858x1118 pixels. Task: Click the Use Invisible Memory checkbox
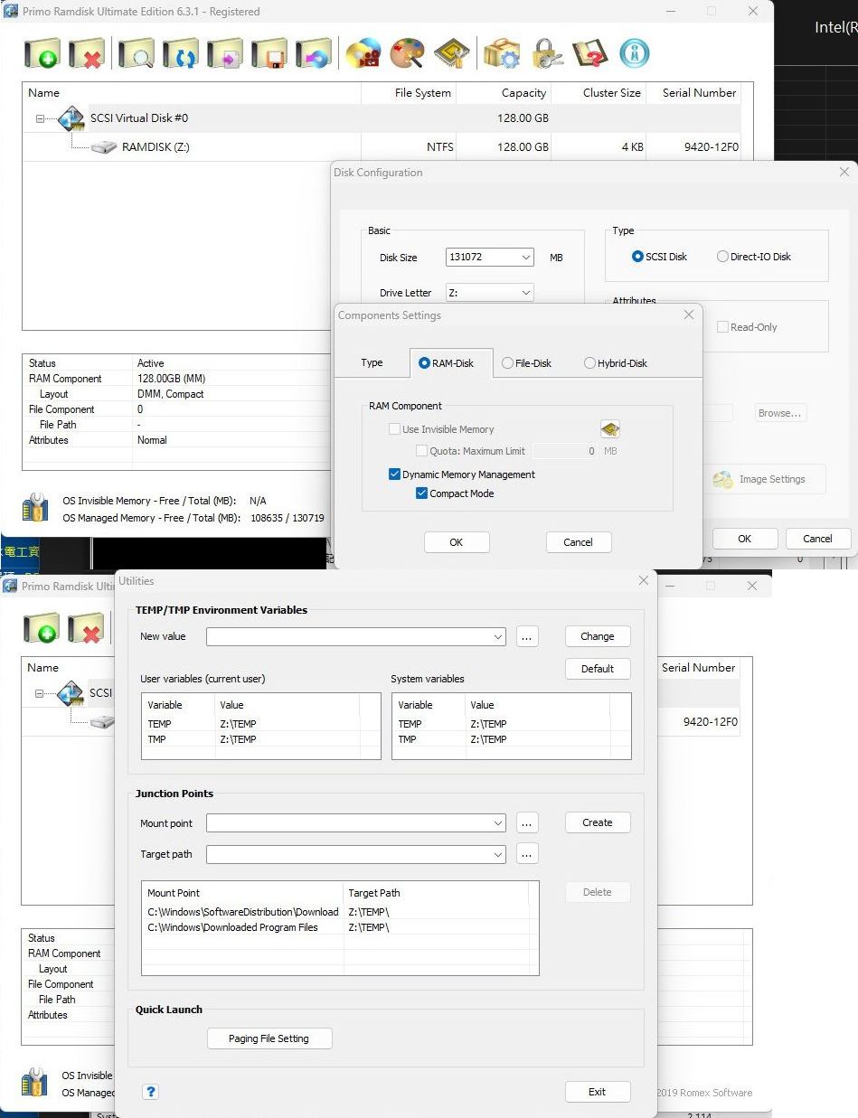[394, 429]
